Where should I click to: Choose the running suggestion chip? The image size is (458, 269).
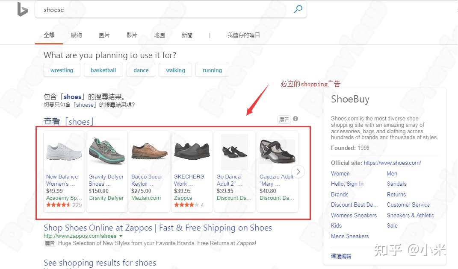212,70
